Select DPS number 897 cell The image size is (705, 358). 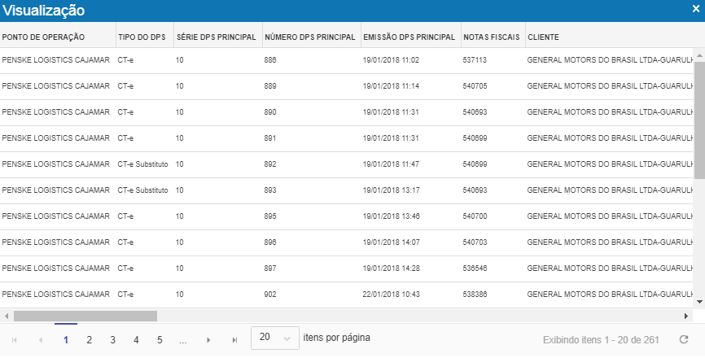click(x=270, y=268)
